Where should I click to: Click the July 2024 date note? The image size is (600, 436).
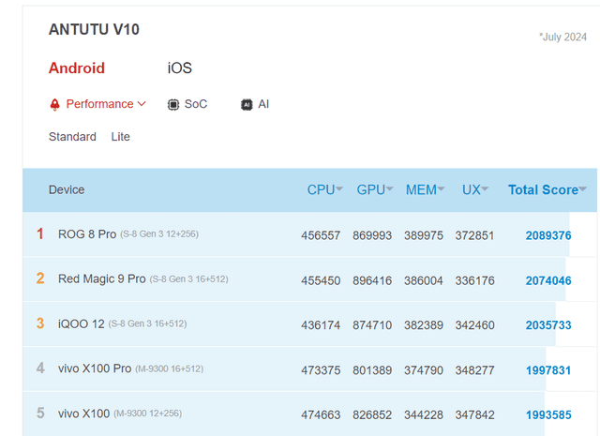click(562, 37)
